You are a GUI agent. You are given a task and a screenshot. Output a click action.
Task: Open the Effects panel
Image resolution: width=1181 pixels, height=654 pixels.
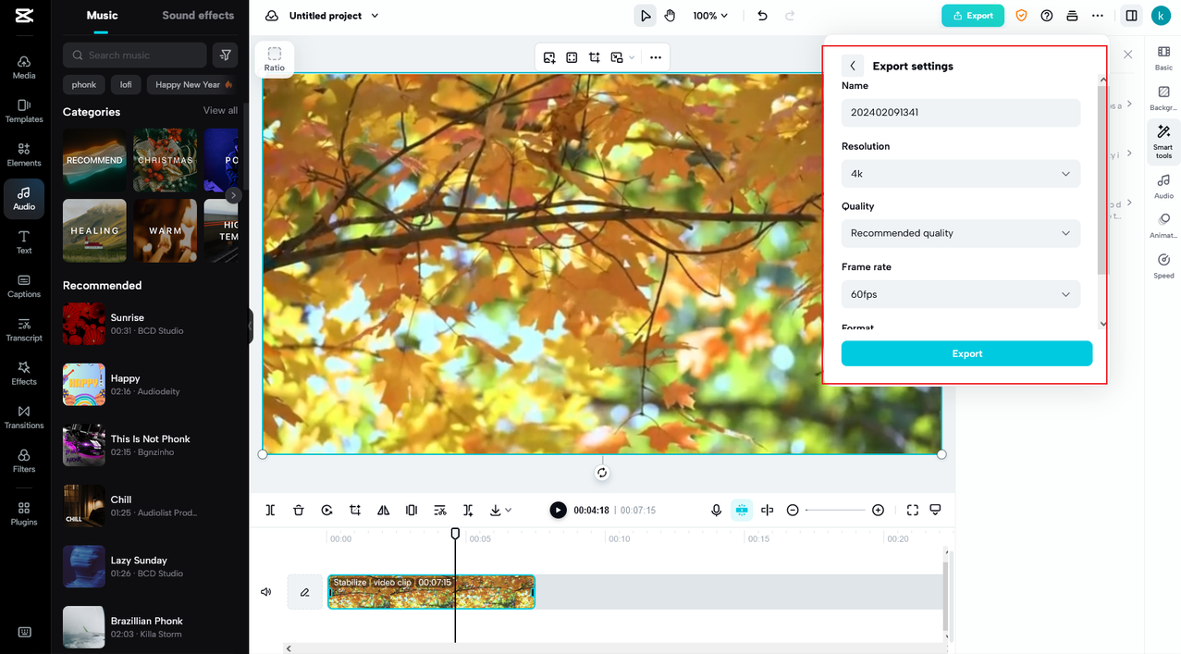(24, 373)
